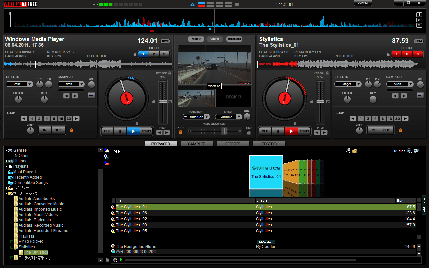
Task: Click the OUT loop button on right deck
Action: (x=386, y=130)
